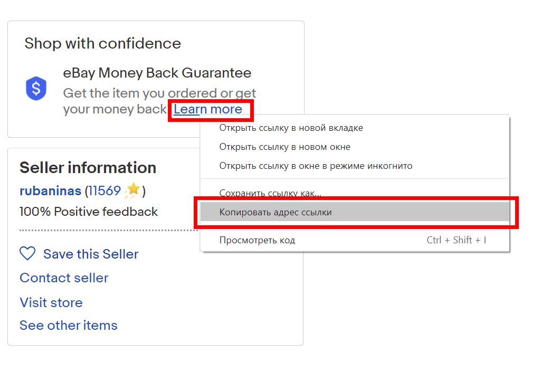Select Открыть ссылку в новом окне
The width and height of the screenshot is (560, 381).
tap(284, 147)
